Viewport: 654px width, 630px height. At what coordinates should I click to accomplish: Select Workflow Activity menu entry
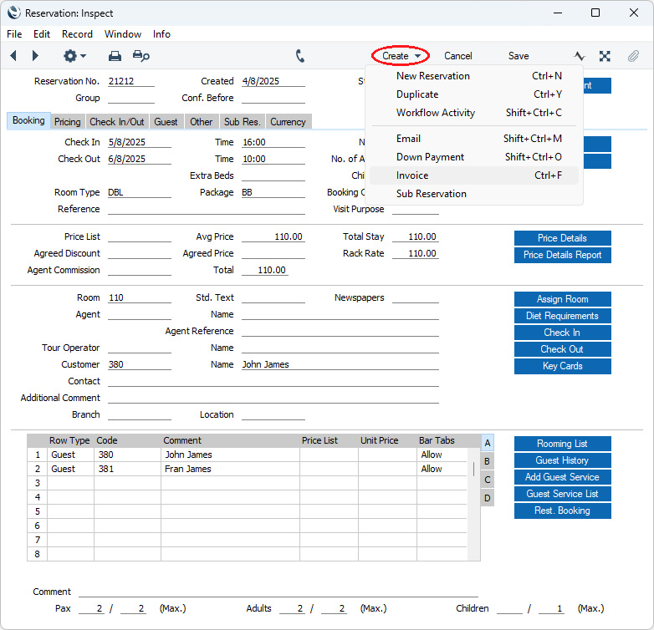pyautogui.click(x=474, y=113)
